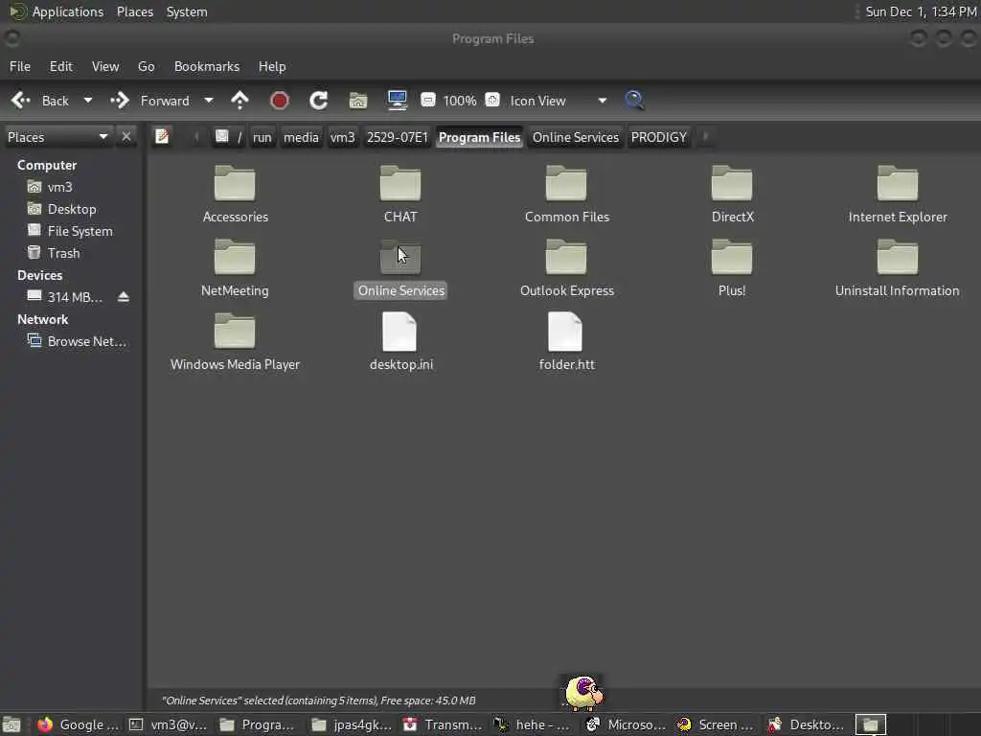981x736 pixels.
Task: Select the Internet Explorer folder
Action: tap(898, 195)
